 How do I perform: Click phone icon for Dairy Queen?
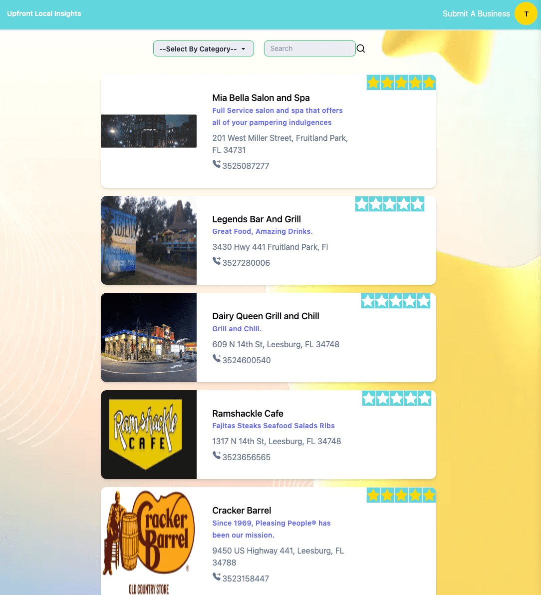click(217, 358)
